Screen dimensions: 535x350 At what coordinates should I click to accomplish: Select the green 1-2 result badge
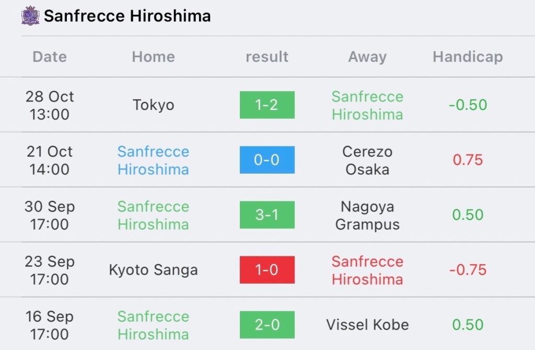[267, 105]
